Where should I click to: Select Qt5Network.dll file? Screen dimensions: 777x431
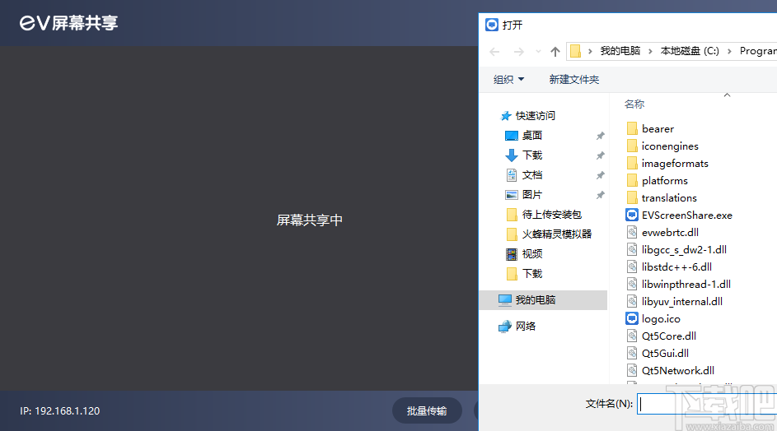[678, 371]
